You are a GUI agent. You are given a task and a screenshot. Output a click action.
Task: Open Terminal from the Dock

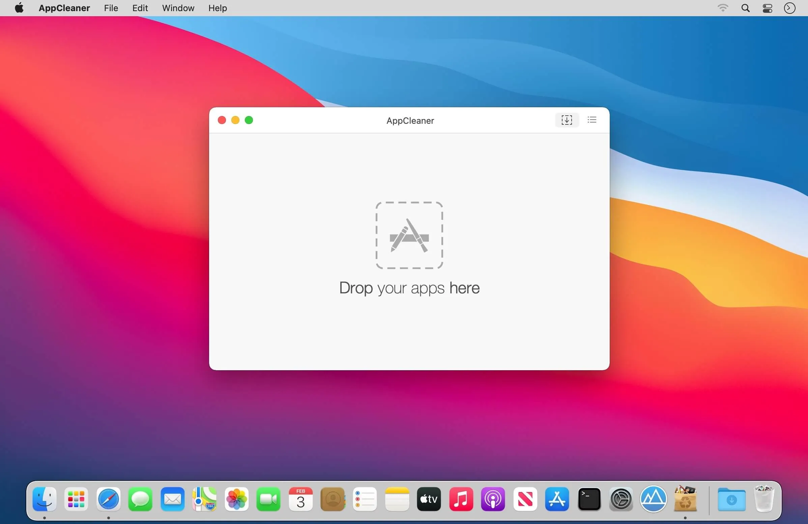[x=589, y=499]
